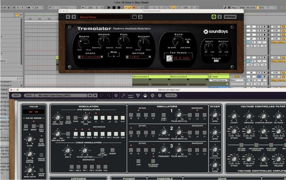Image resolution: width=286 pixels, height=180 pixels.
Task: Click the Tremolator Input level knob
Action: coord(209,47)
